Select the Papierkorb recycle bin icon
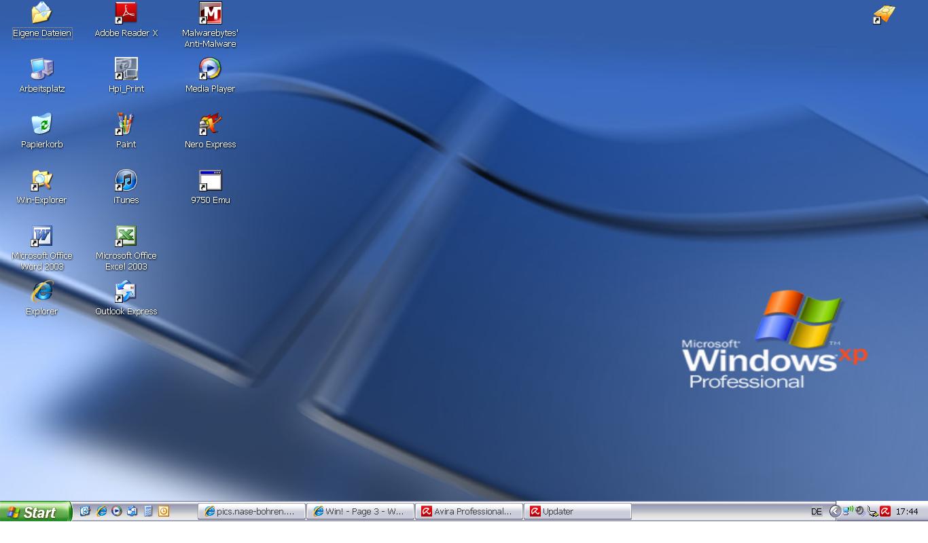The image size is (928, 543). tap(42, 131)
